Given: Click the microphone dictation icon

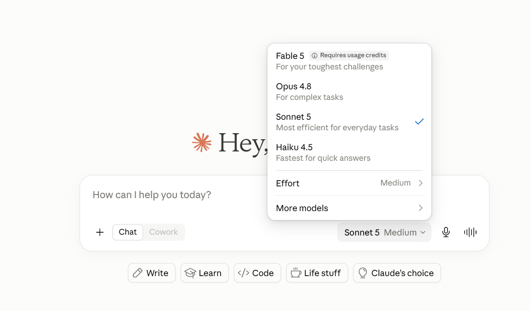Looking at the screenshot, I should (446, 232).
